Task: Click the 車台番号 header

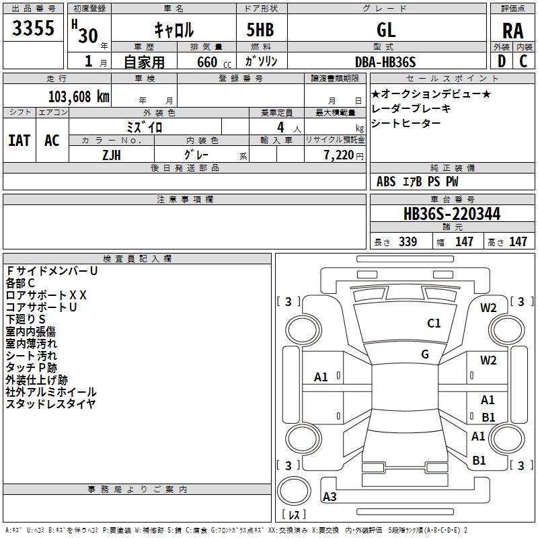Action: point(452,199)
